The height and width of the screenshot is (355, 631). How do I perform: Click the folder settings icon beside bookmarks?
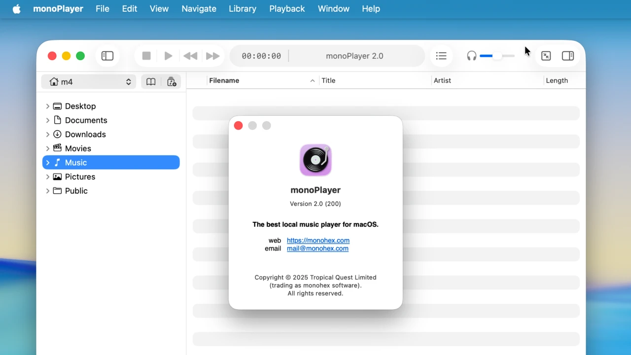pos(172,82)
